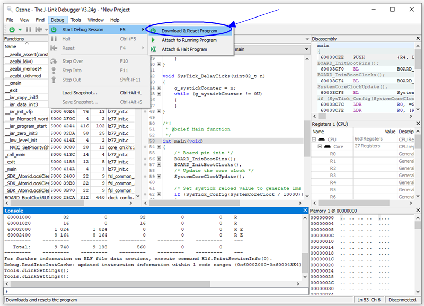Collapse the CPU registers tree node
The height and width of the screenshot is (306, 424).
pos(315,139)
